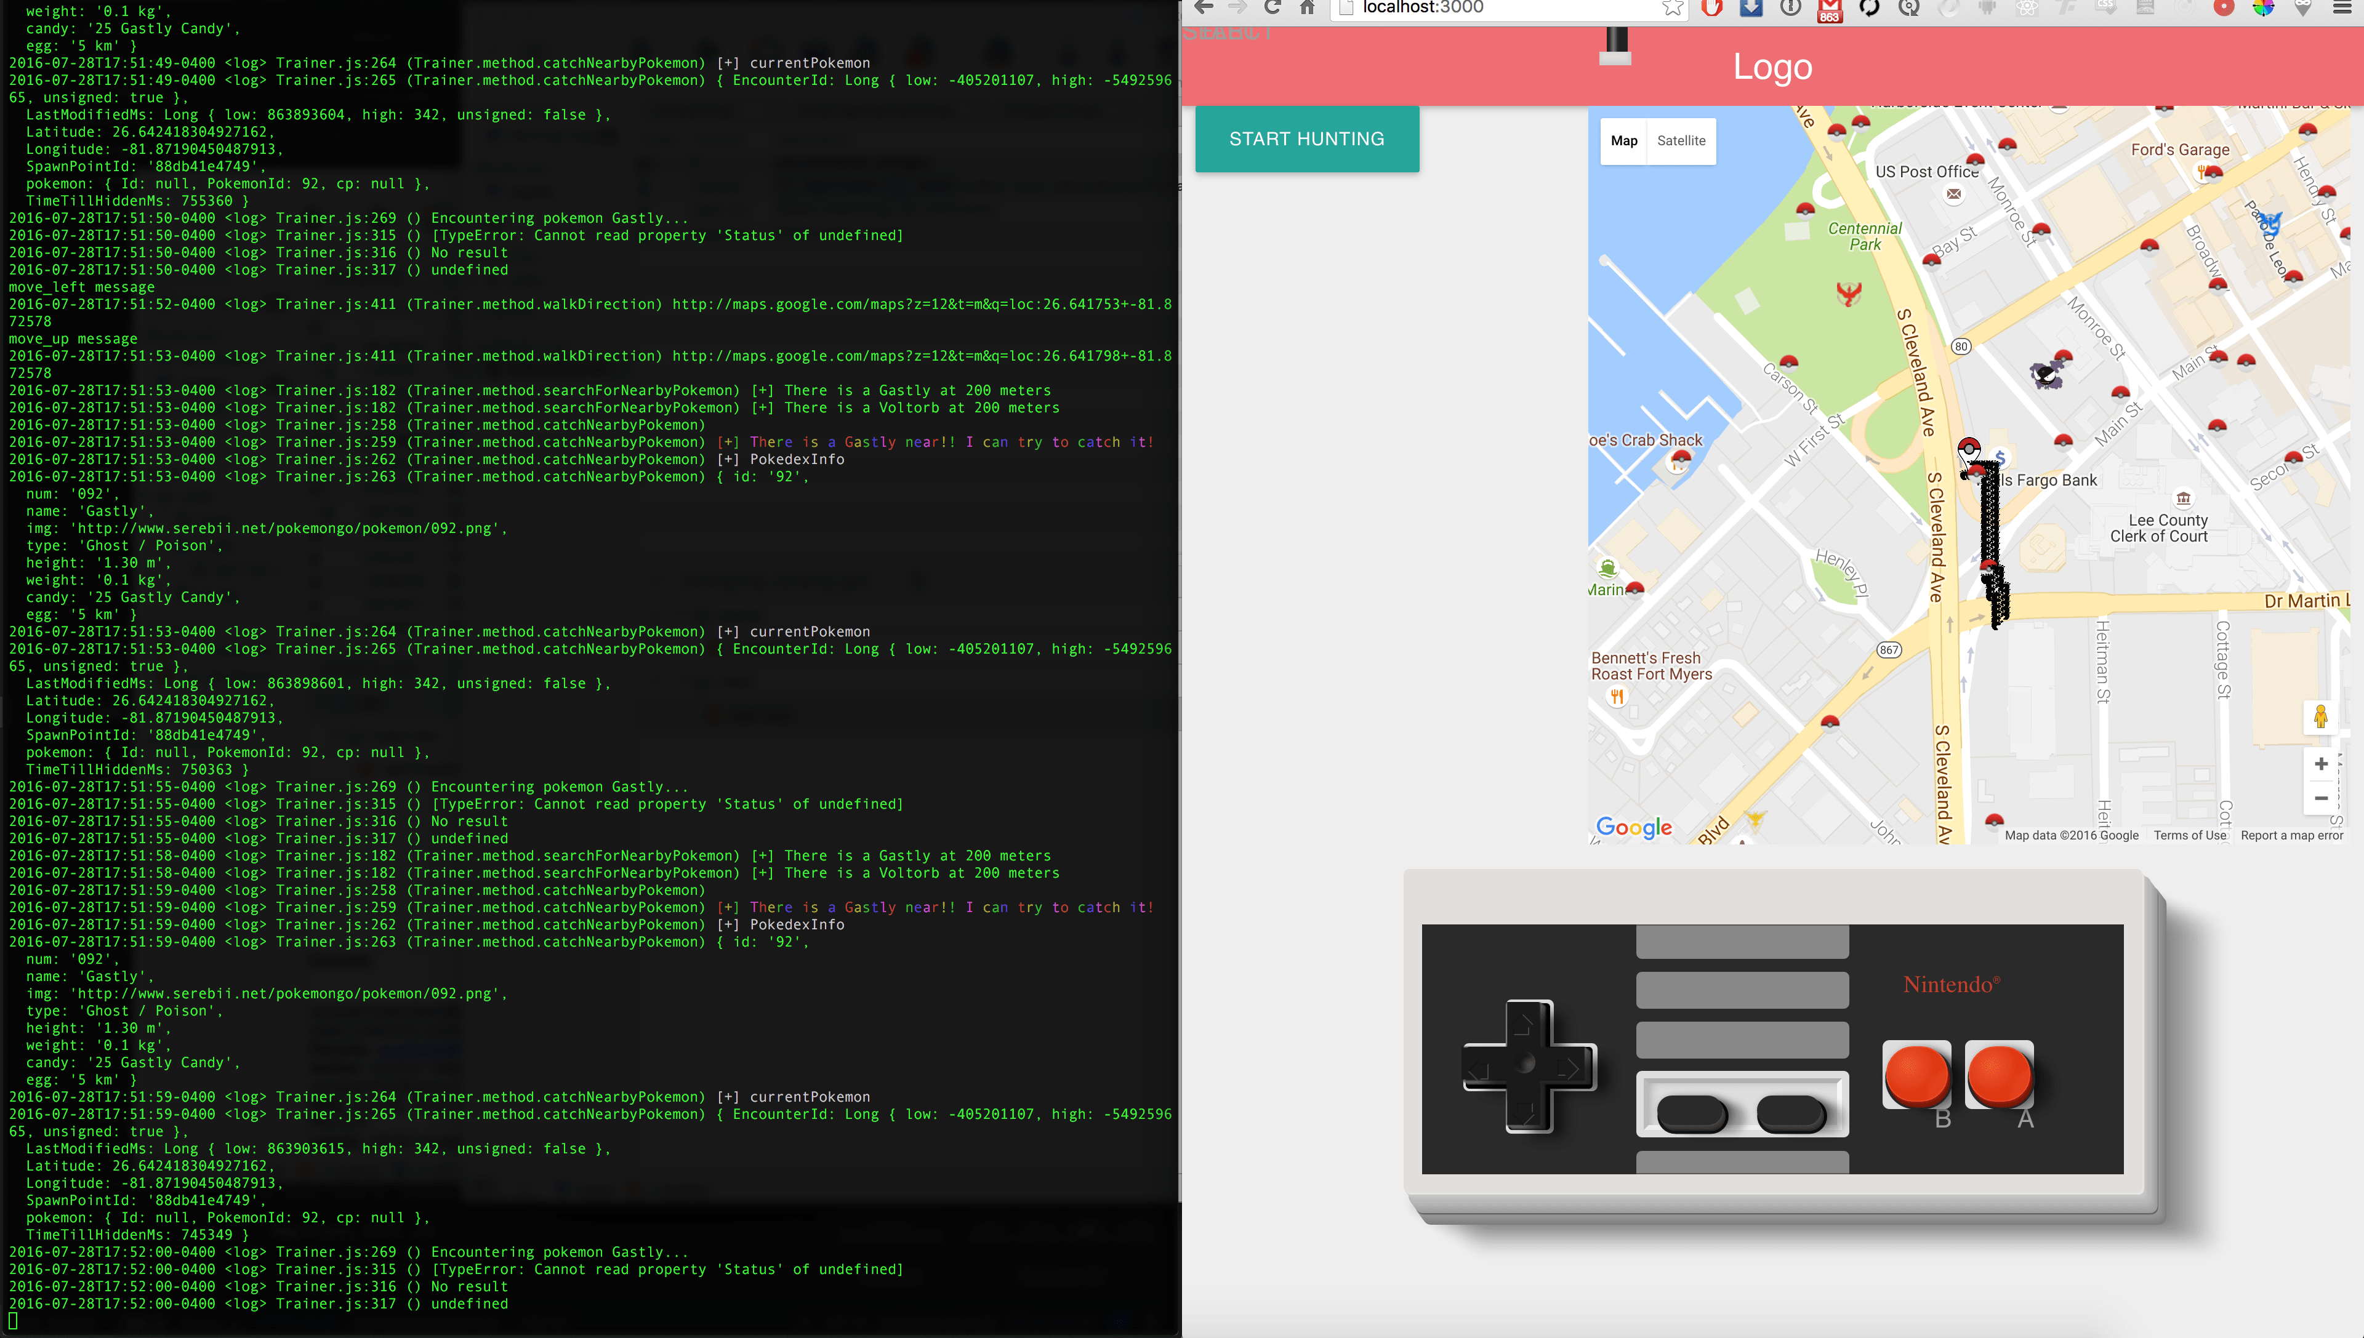Click the browser home icon
Screen dimensions: 2364x1338
point(1307,8)
